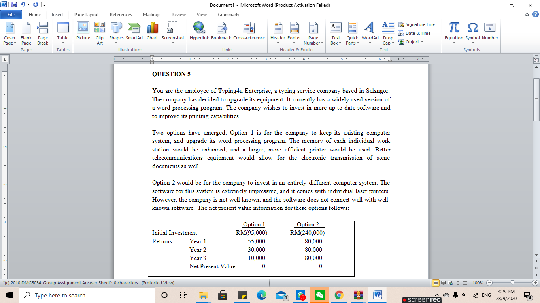Open the Grammarly tab
This screenshot has width=540, height=303.
coord(228,15)
